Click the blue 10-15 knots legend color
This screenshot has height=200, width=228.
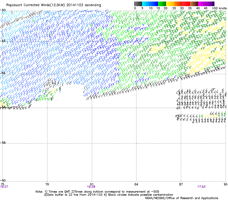click(154, 4)
